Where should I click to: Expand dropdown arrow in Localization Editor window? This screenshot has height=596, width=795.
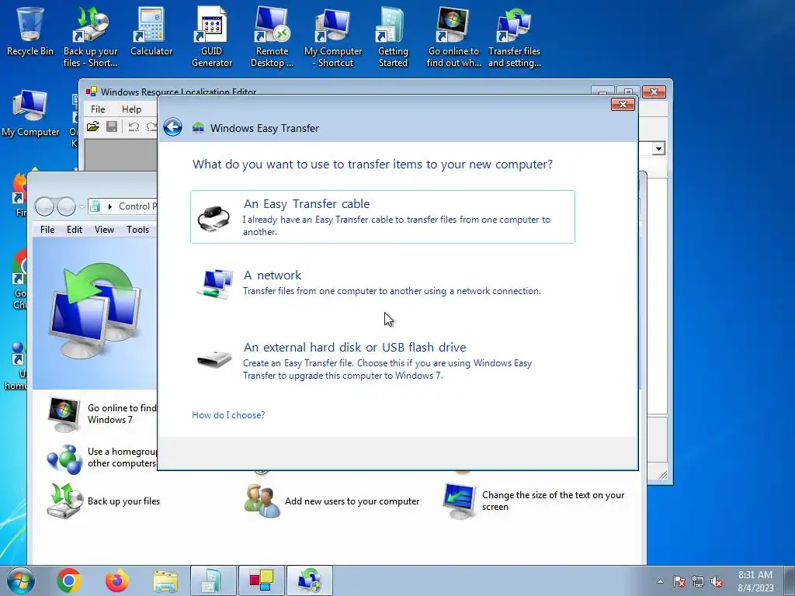coord(658,148)
